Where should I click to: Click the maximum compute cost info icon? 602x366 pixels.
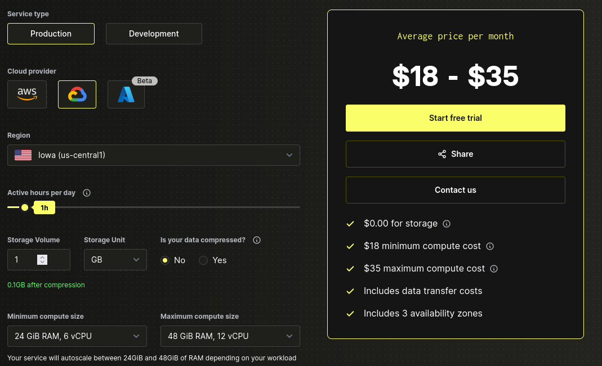[494, 268]
